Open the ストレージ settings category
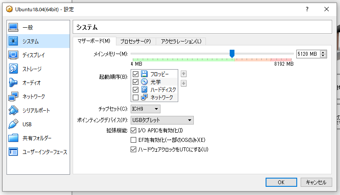The height and width of the screenshot is (195, 340). point(38,69)
